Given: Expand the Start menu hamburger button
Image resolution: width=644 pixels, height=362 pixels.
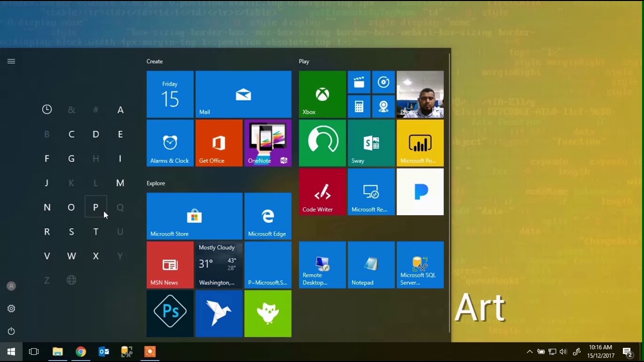Looking at the screenshot, I should 11,61.
